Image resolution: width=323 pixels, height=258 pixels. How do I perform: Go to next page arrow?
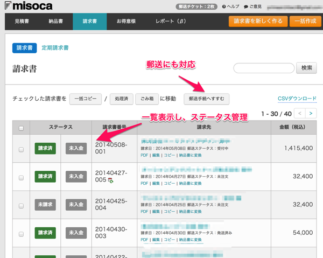(x=311, y=114)
